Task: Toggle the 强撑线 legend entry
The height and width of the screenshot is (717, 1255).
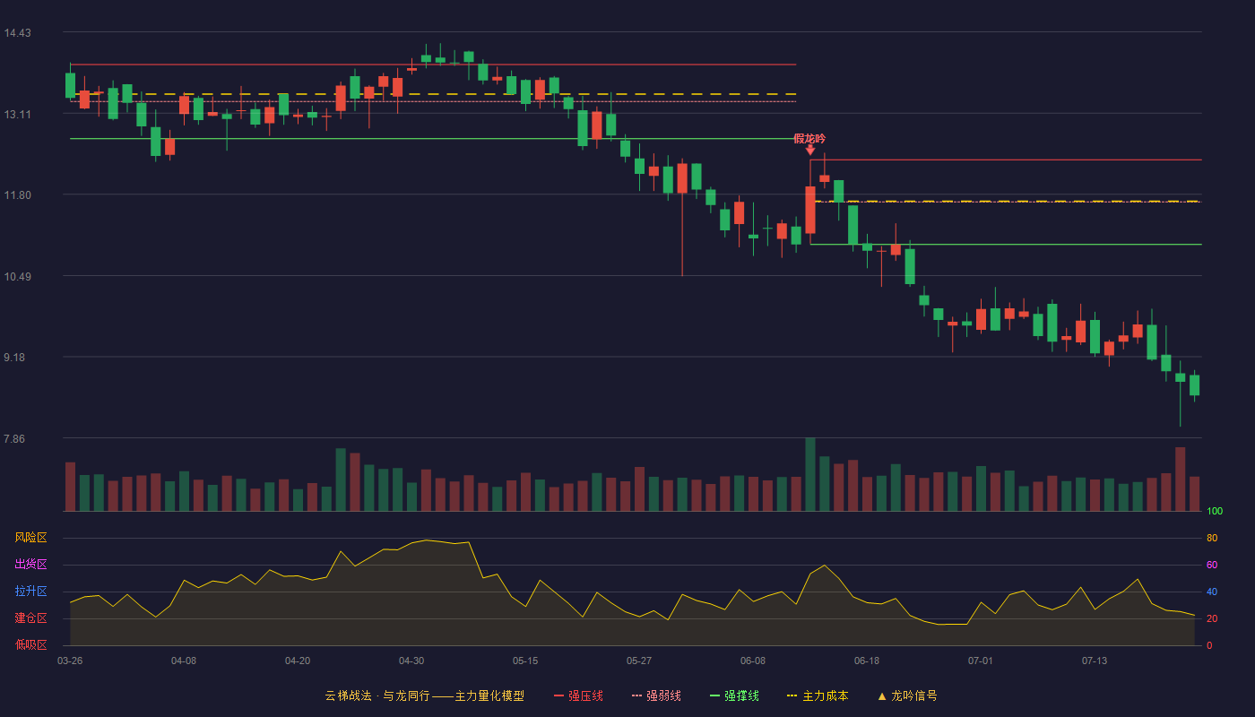Action: (734, 695)
